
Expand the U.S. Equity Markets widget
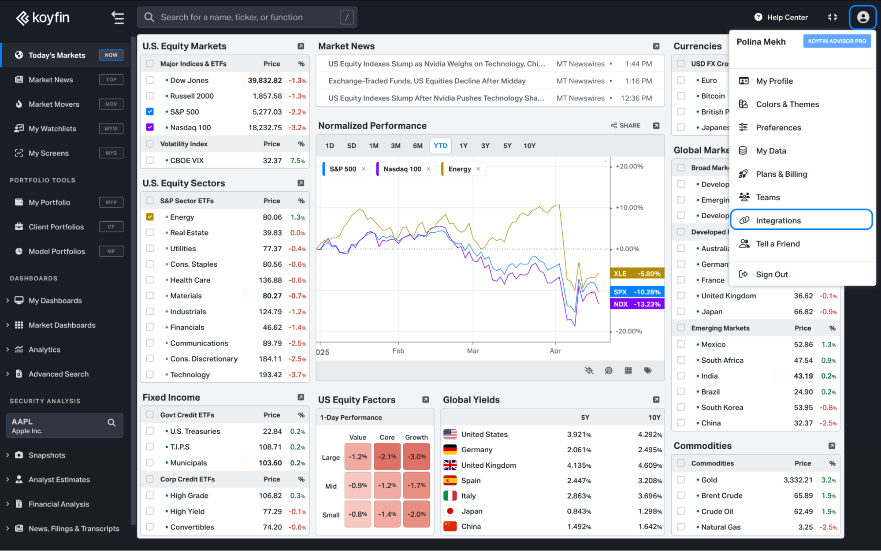[301, 46]
